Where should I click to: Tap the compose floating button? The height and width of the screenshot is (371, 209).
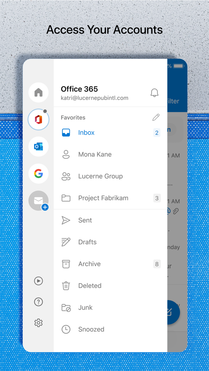173,312
